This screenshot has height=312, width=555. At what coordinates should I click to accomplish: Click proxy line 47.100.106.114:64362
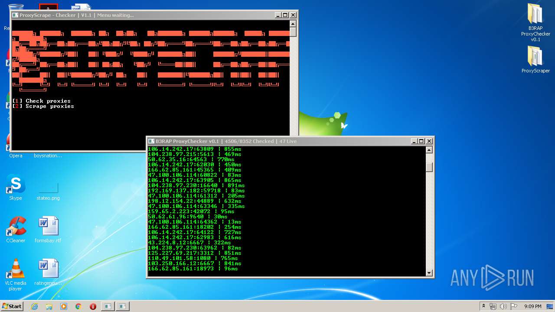pos(195,222)
